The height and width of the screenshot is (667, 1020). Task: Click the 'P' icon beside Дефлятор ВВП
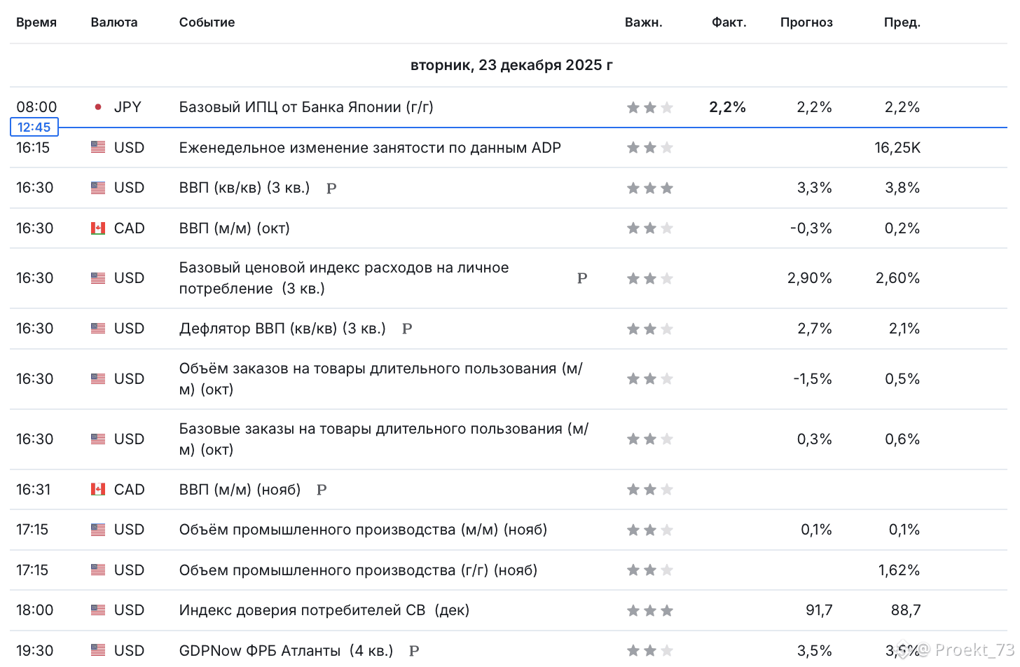point(407,329)
